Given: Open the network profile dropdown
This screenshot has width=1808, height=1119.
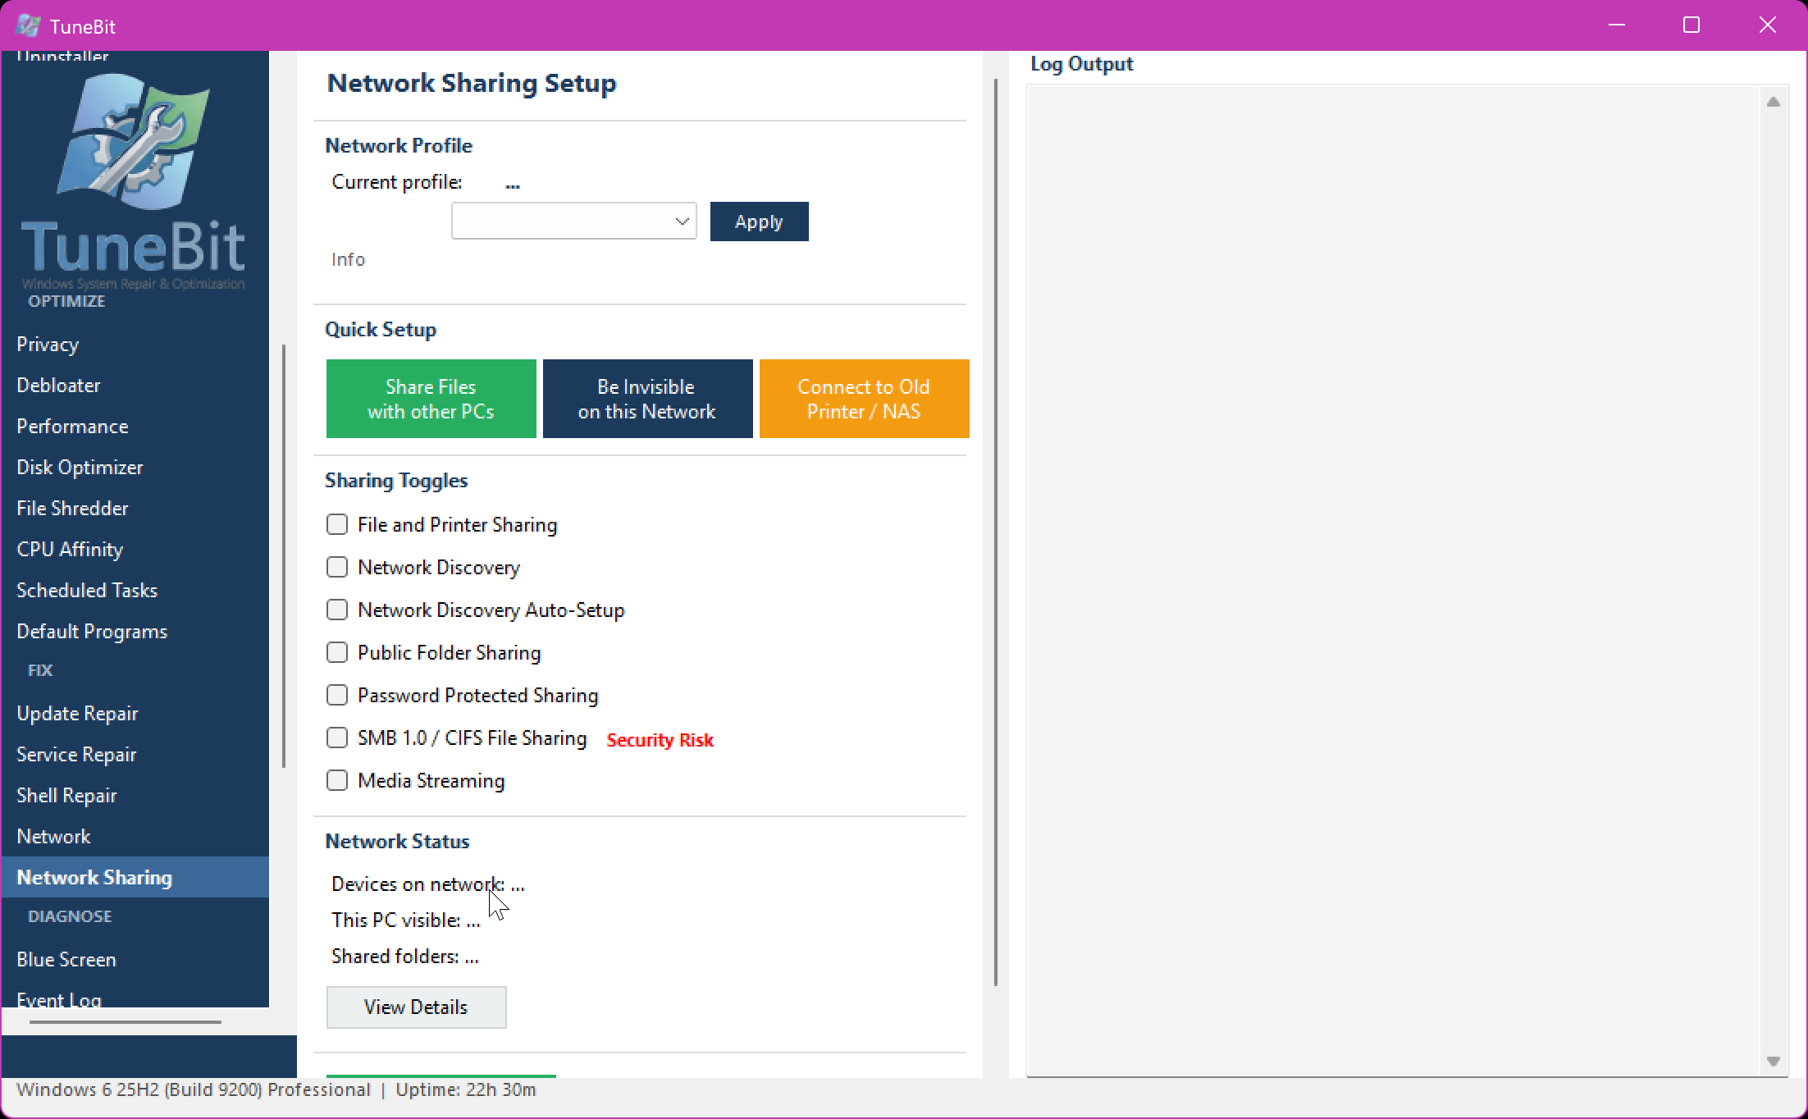Looking at the screenshot, I should 573,221.
